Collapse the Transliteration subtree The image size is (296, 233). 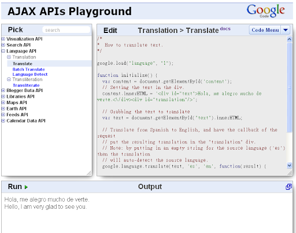pyautogui.click(x=9, y=79)
